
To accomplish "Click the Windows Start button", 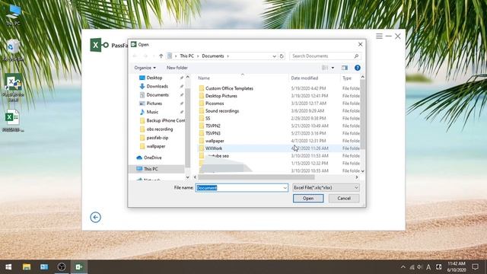I will 8,267.
